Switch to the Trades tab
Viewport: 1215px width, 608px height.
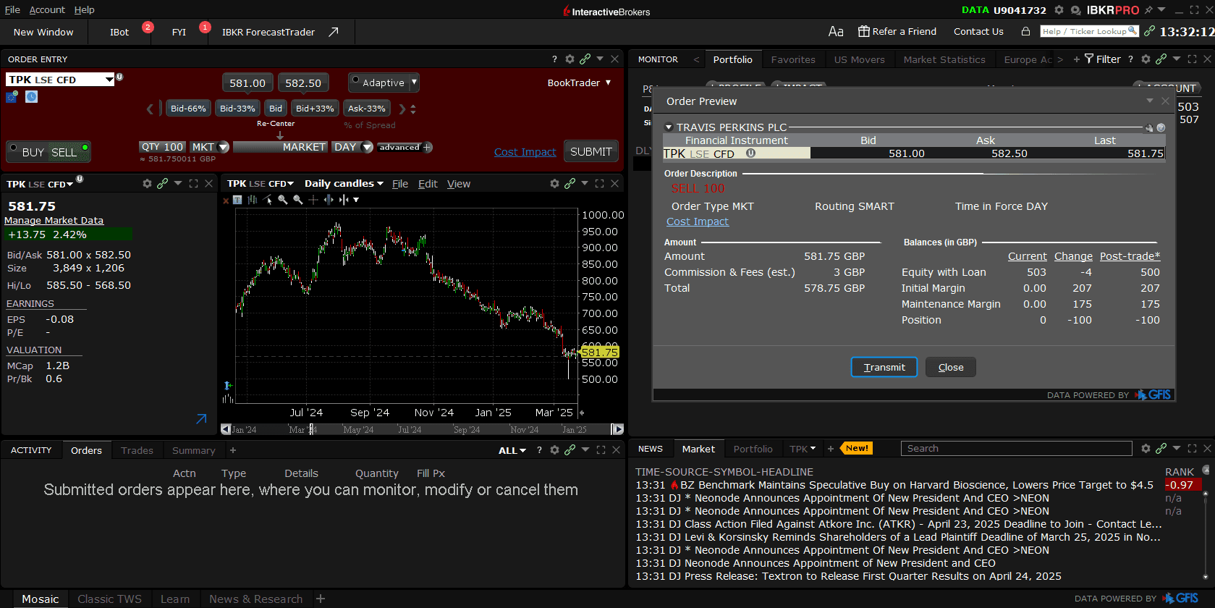[137, 450]
